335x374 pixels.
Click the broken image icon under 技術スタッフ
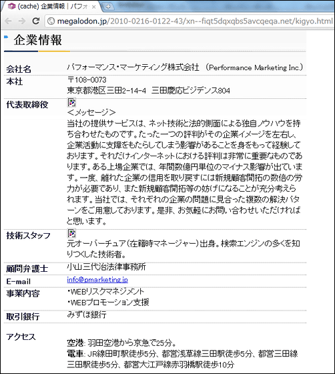71,233
